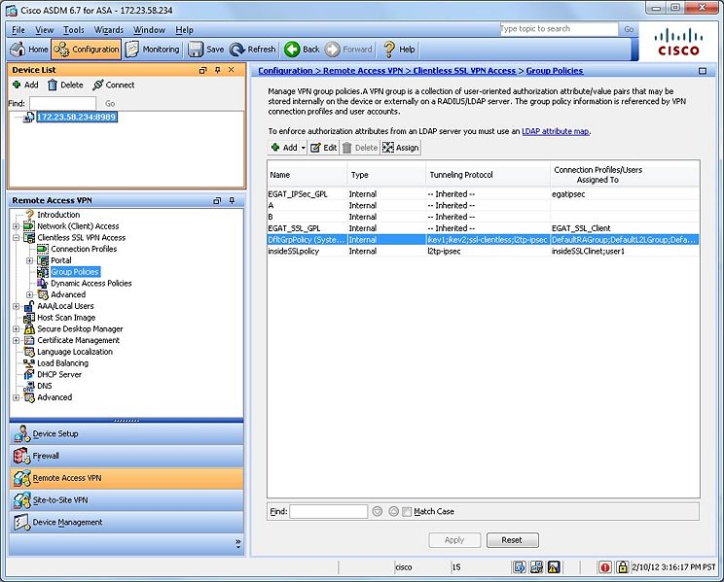Viewport: 724px width, 582px height.
Task: Go to the Home view
Action: [29, 50]
